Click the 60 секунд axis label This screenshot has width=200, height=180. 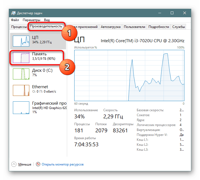tap(81, 104)
